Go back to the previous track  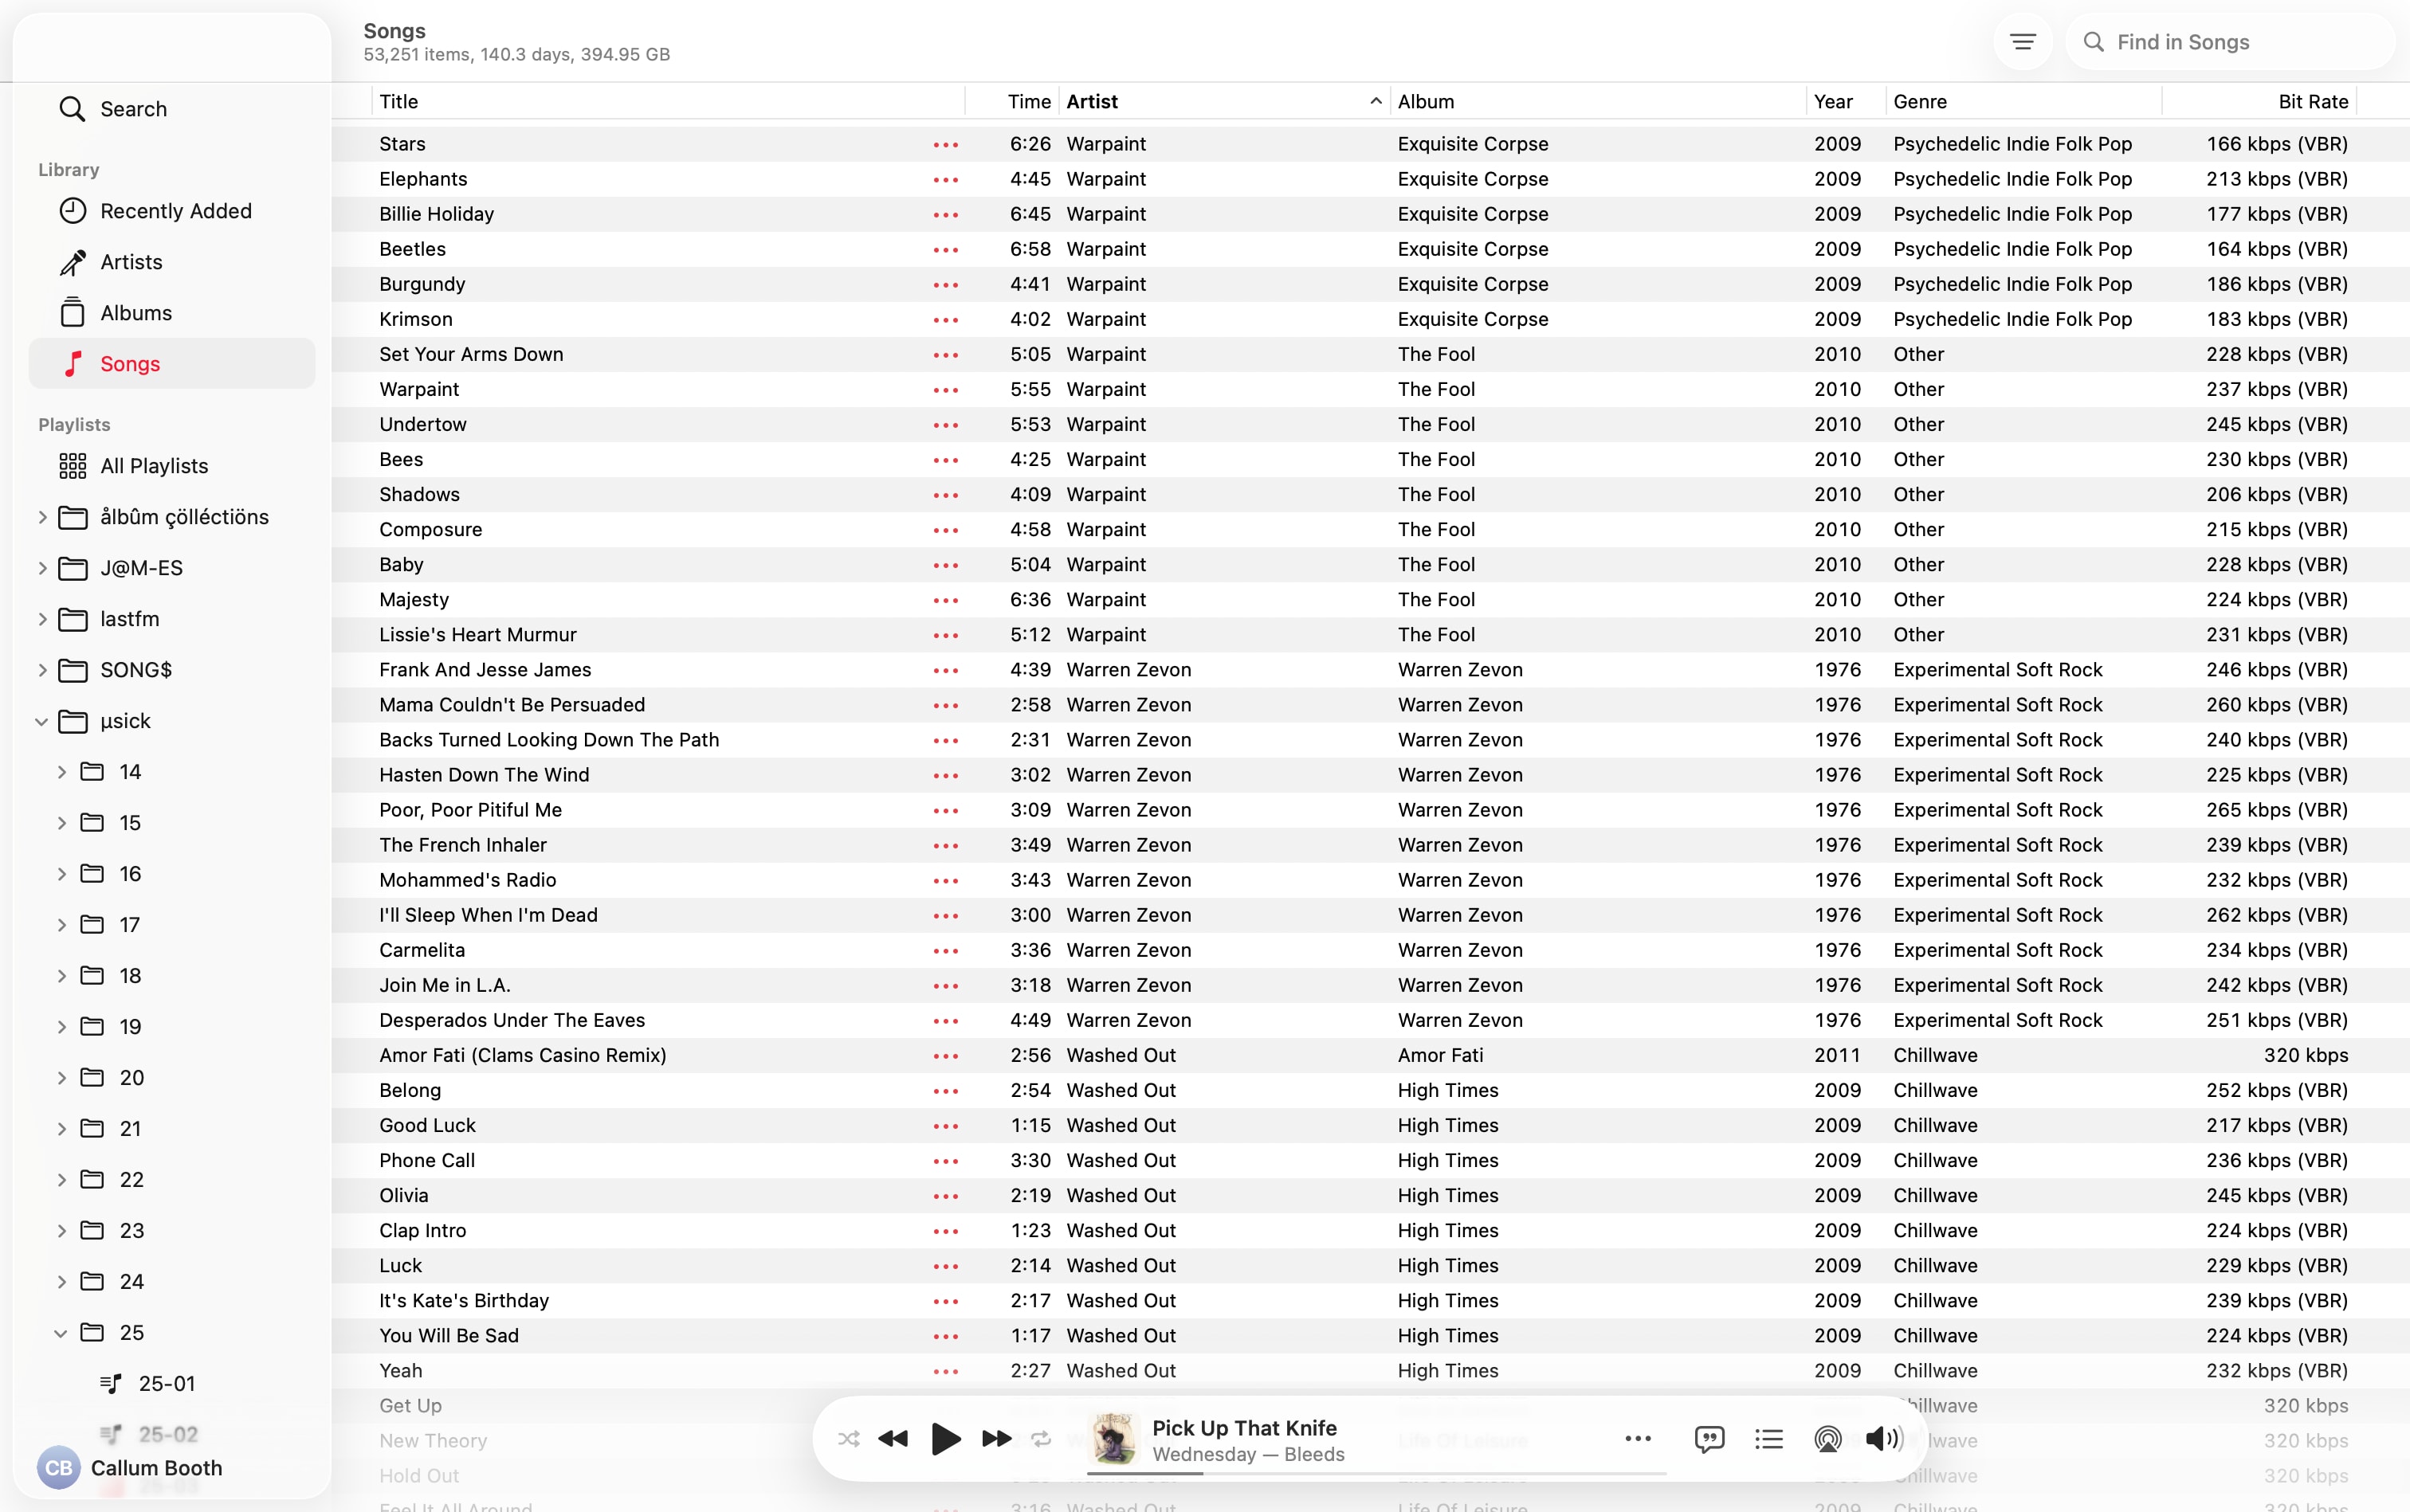point(893,1439)
